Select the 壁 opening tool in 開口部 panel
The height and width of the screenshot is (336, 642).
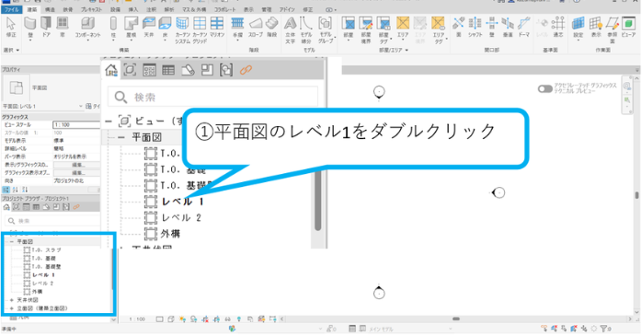(491, 27)
